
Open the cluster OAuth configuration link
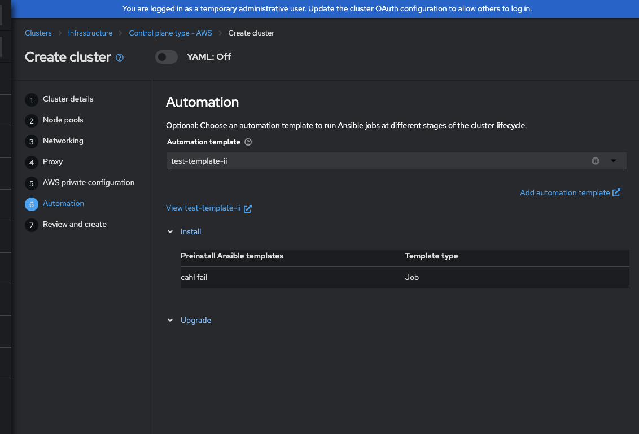click(x=398, y=9)
